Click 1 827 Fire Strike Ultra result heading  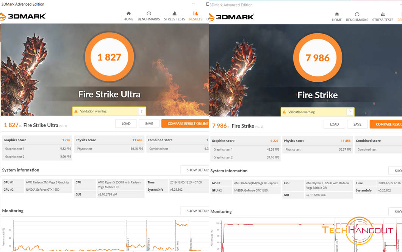click(x=35, y=125)
